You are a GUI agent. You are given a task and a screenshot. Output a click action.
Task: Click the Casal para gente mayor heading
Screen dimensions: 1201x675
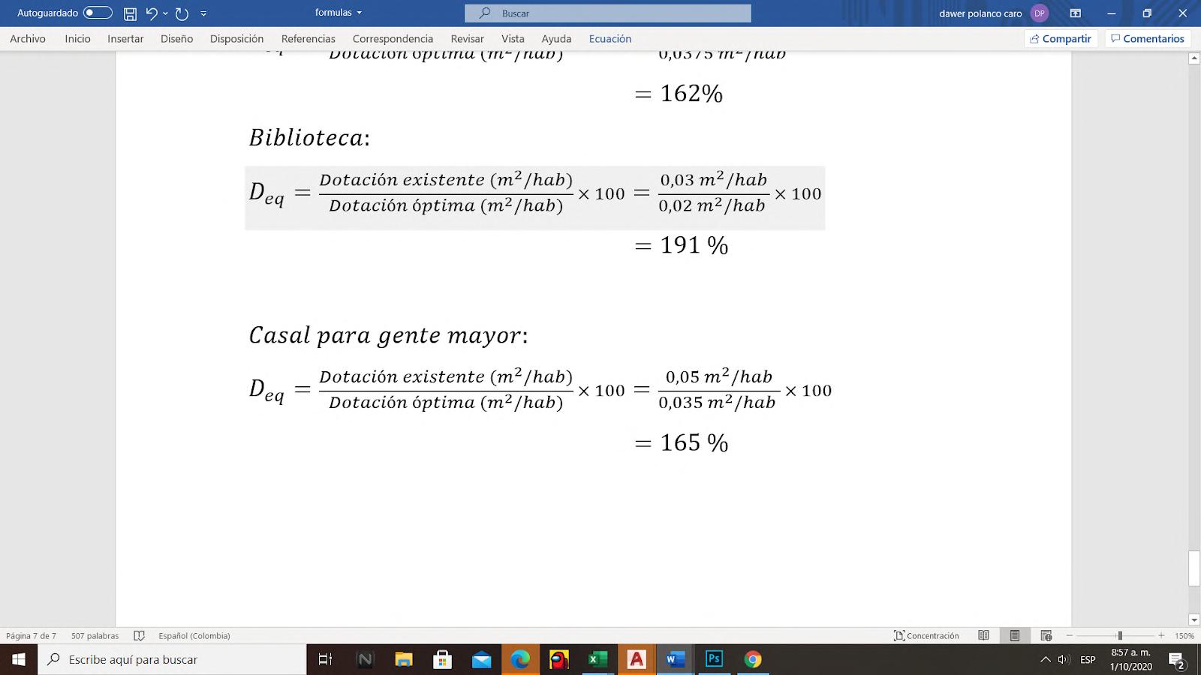(x=388, y=335)
